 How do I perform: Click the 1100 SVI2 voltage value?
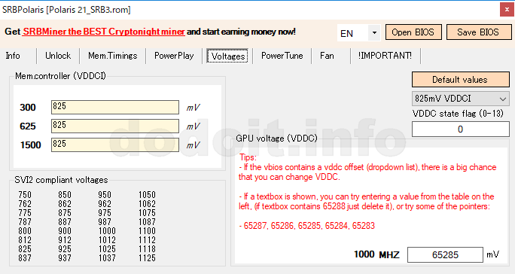(x=147, y=231)
